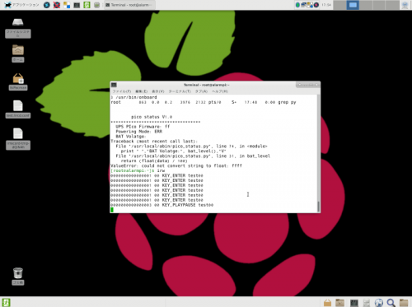
Task: Click the blue lightning-bolt launcher icon
Action: pos(47,5)
